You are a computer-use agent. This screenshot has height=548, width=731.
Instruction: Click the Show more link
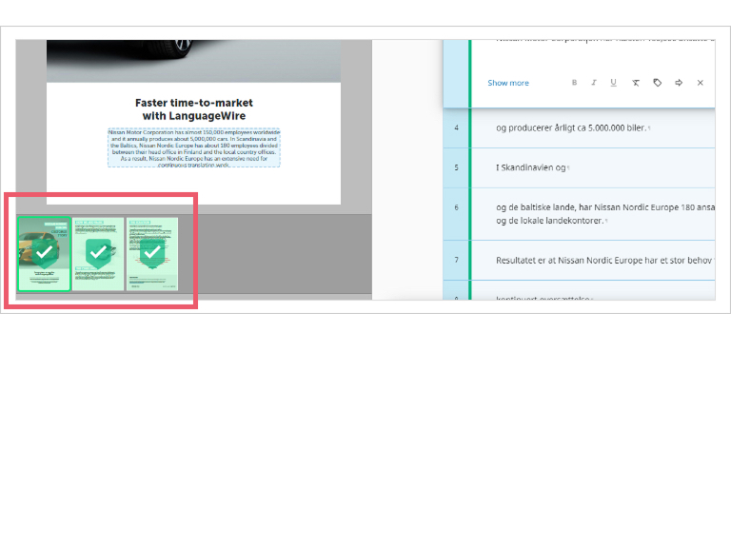508,83
